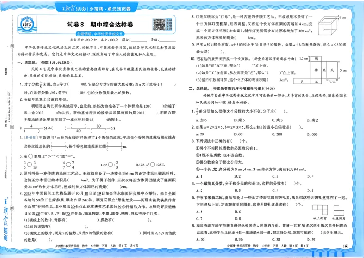Click the 从上面看 view diagram
This screenshot has width=364, height=258.
click(x=320, y=210)
